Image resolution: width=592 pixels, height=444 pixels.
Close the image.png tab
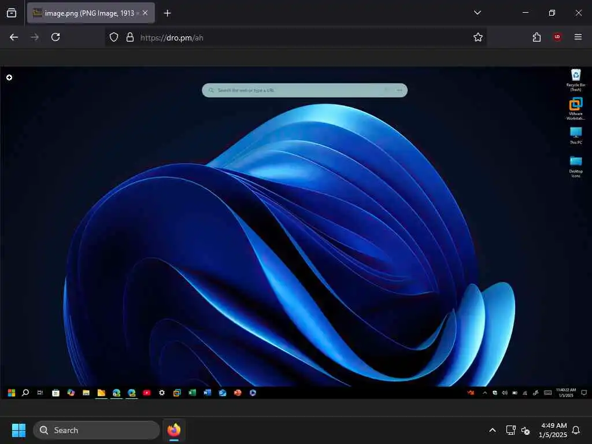pos(145,13)
